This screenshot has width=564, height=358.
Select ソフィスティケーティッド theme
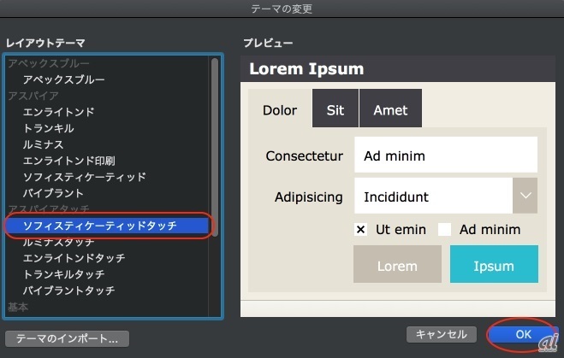click(85, 177)
